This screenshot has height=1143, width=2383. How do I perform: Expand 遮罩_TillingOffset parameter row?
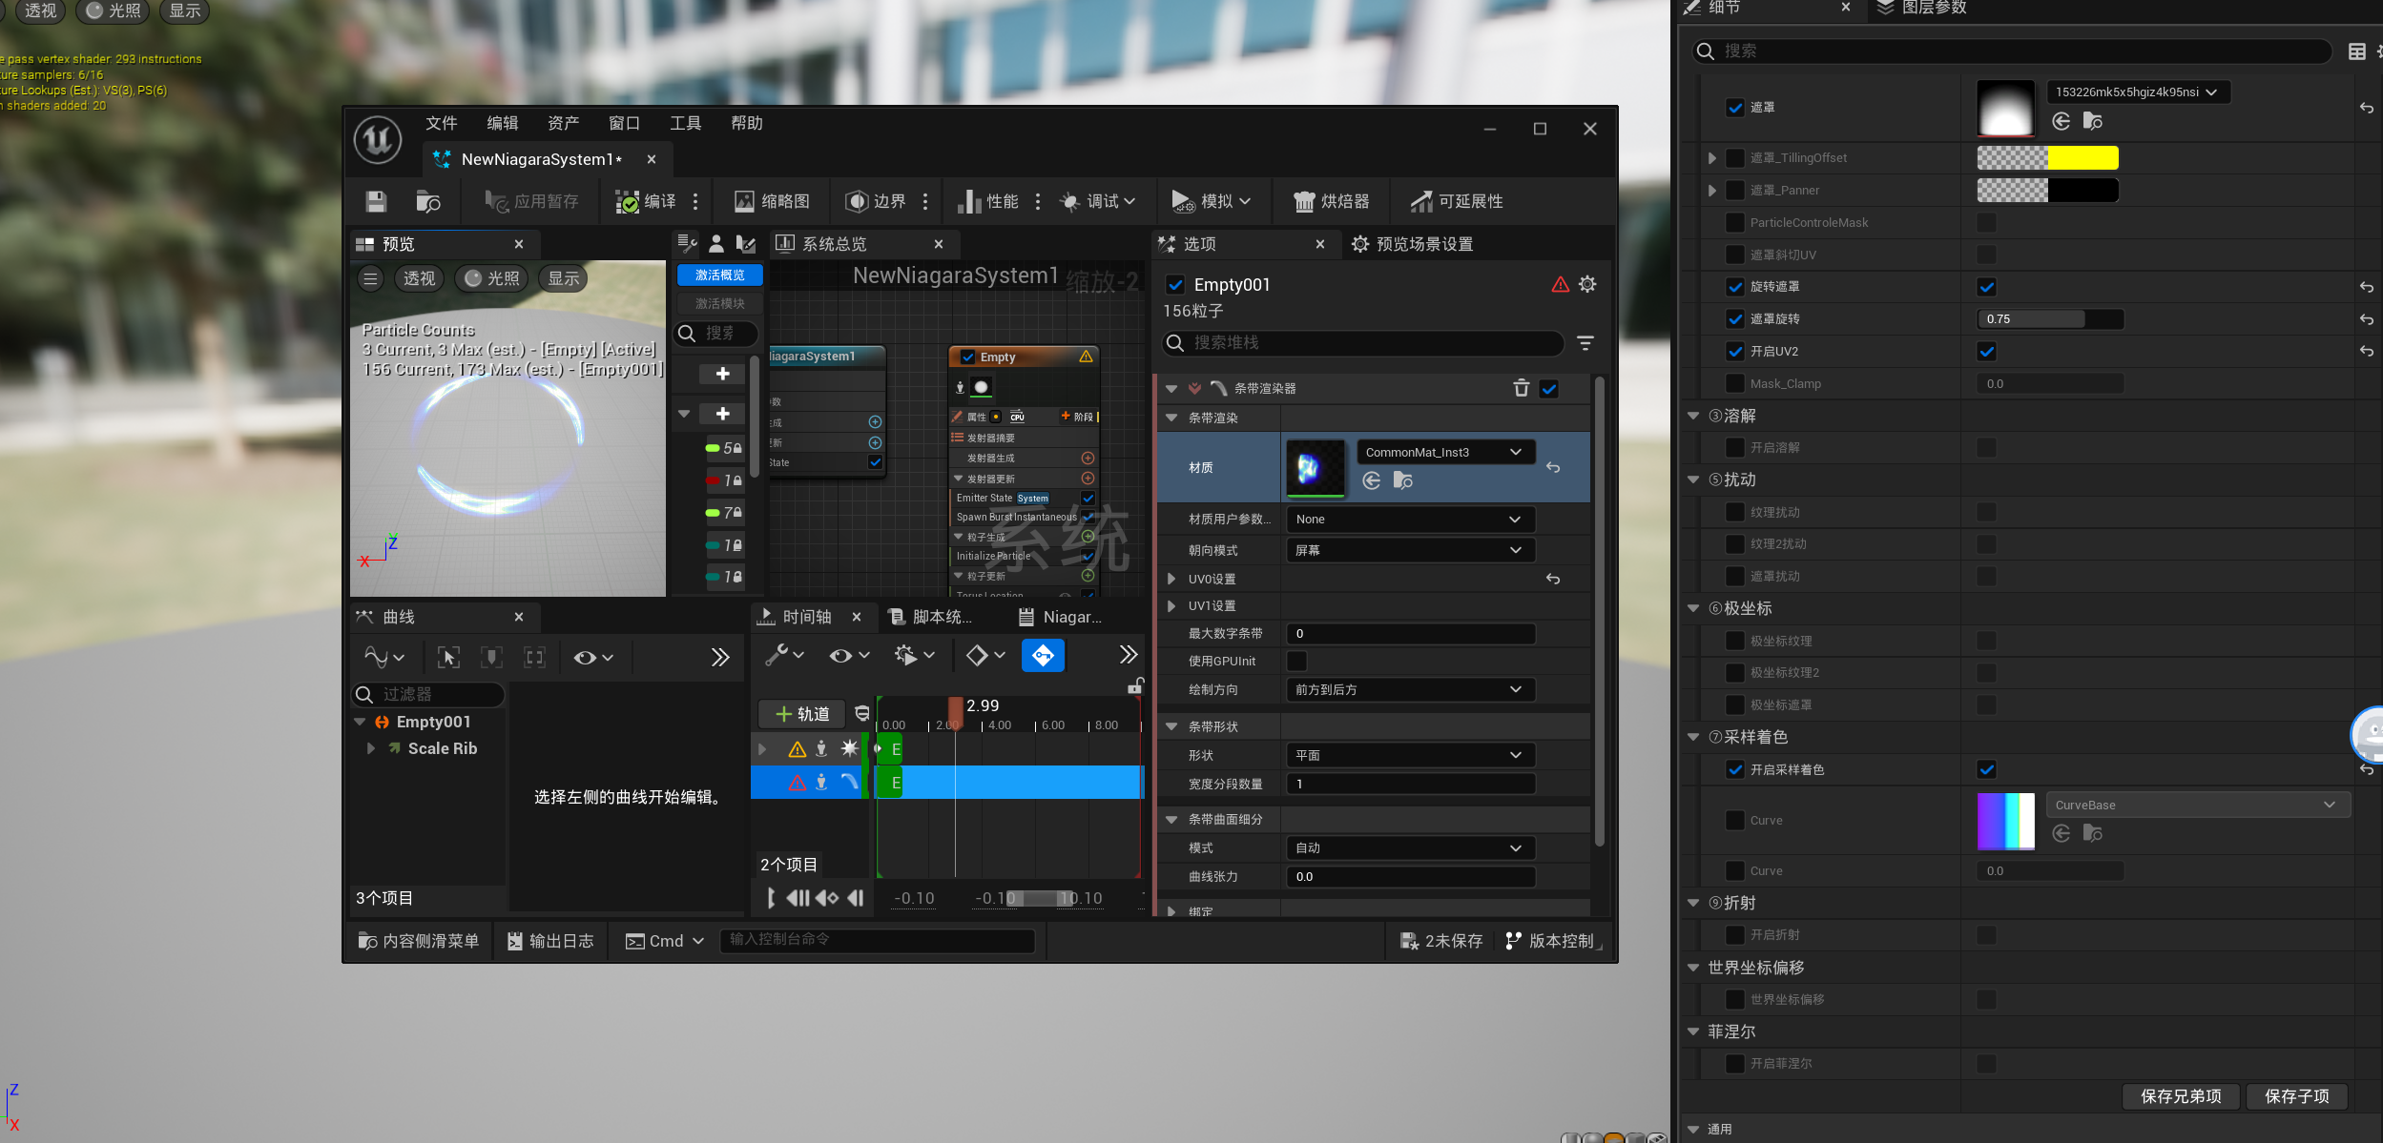(1712, 158)
